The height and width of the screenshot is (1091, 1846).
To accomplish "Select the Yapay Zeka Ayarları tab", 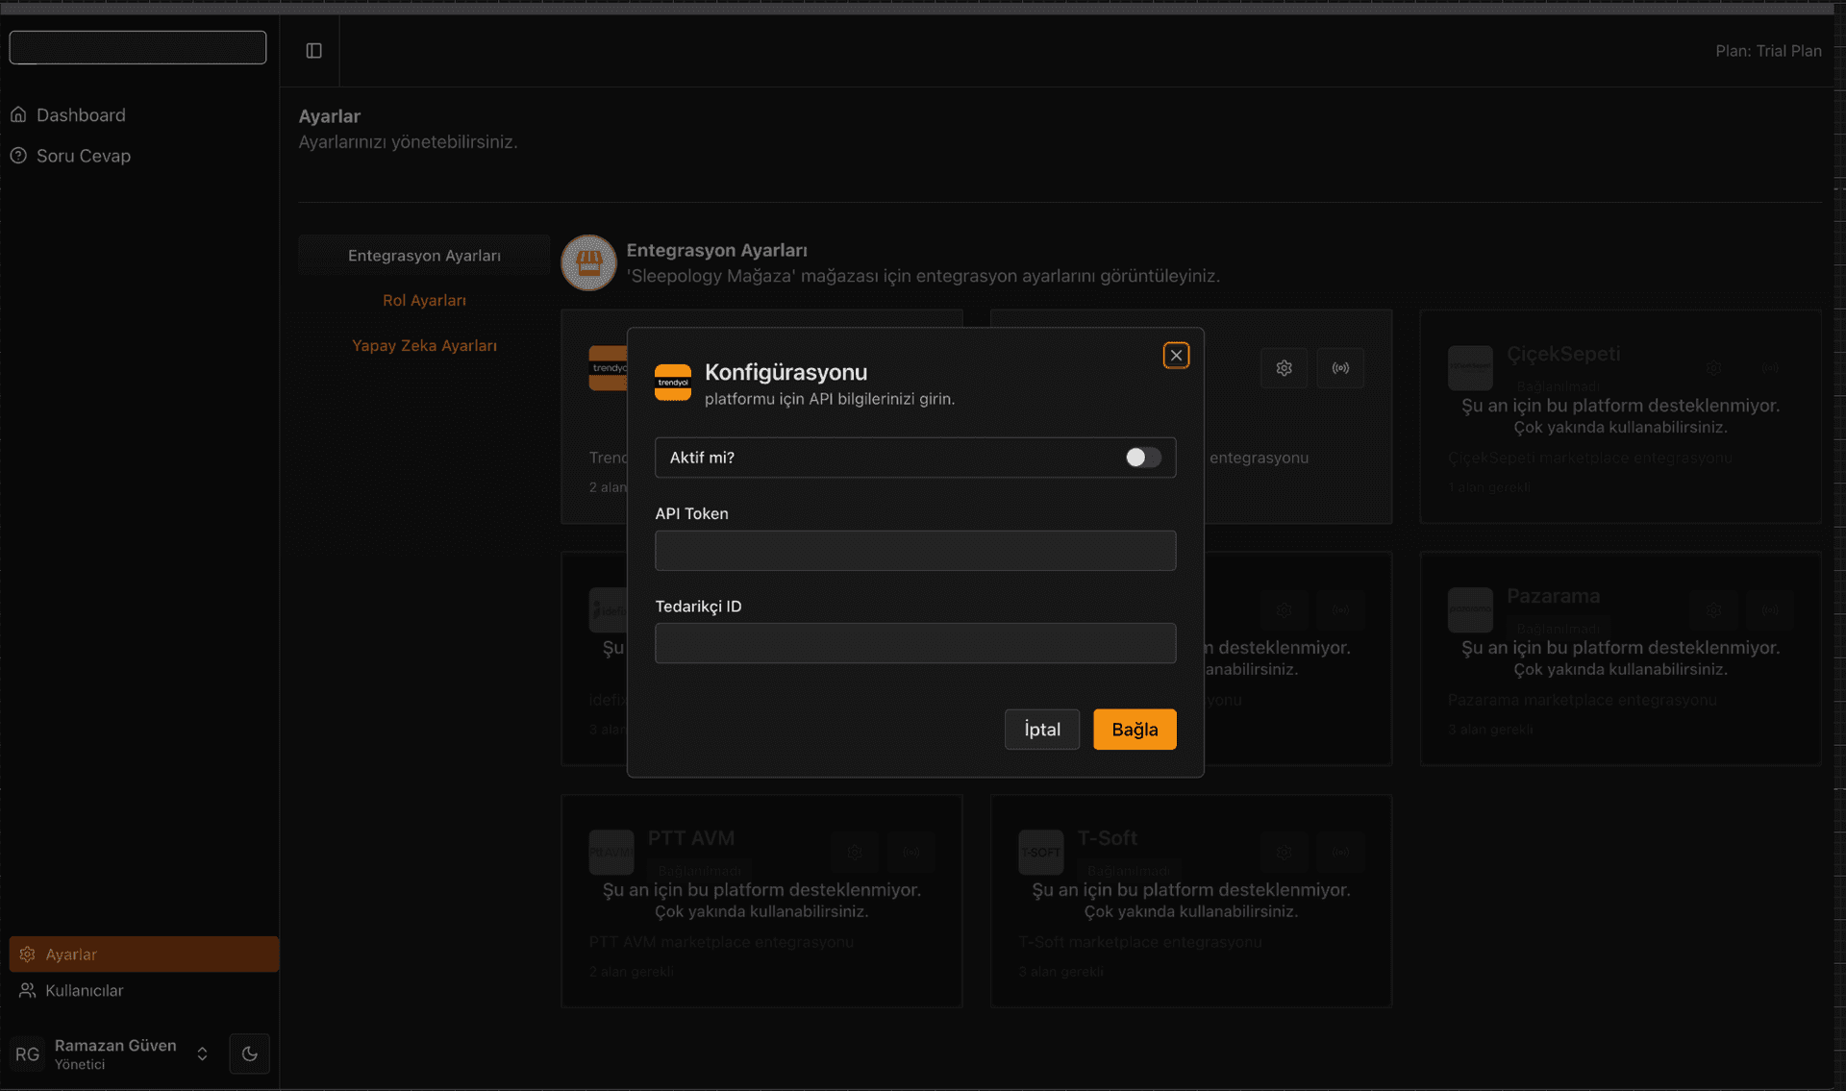I will [x=424, y=346].
